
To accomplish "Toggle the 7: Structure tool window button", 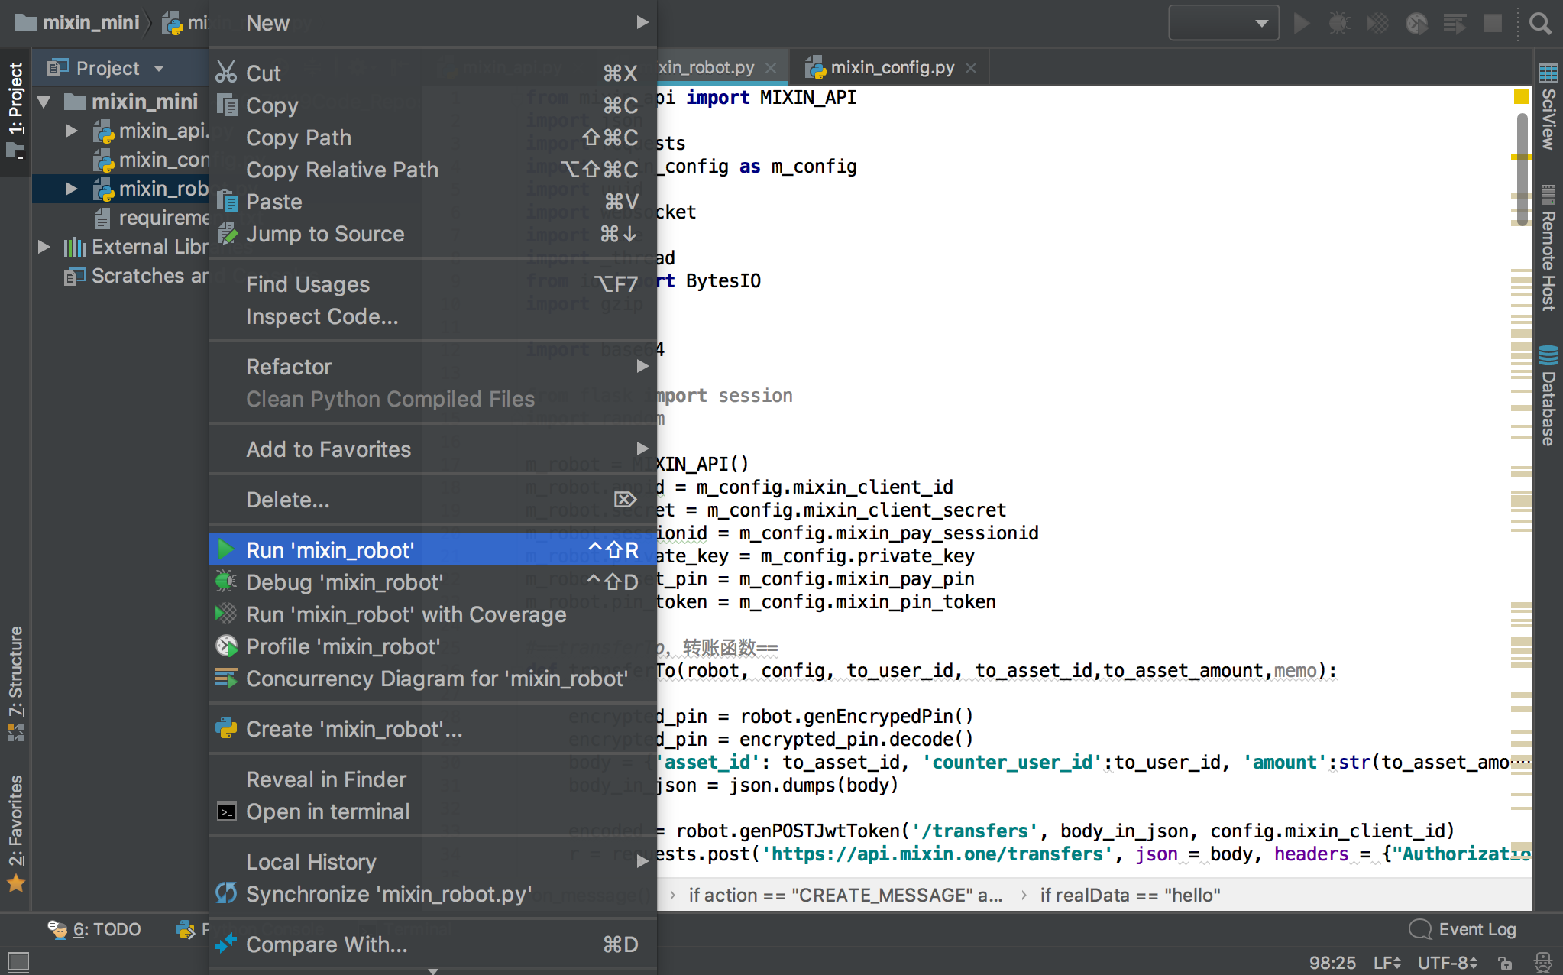I will pos(15,684).
